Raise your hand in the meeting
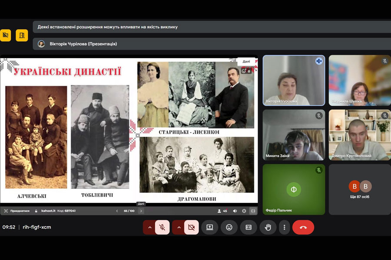Image resolution: width=391 pixels, height=260 pixels. click(268, 227)
